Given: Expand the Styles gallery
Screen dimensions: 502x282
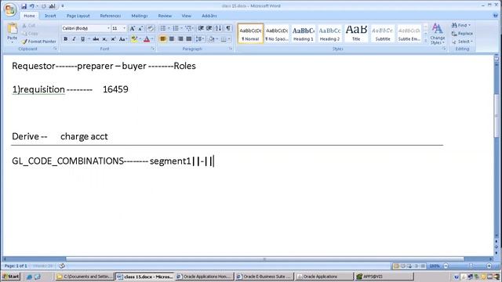Looking at the screenshot, I should coord(425,41).
